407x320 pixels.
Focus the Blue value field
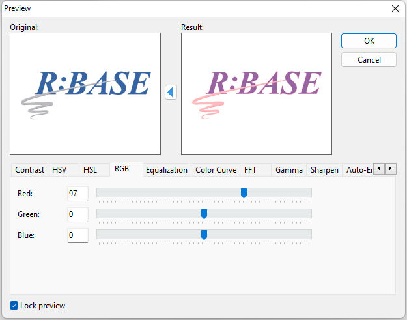coord(77,235)
